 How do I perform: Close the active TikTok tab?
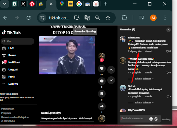(x=51, y=4)
